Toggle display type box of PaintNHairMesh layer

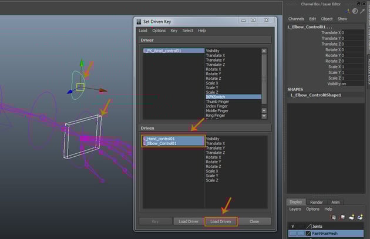click(301, 234)
